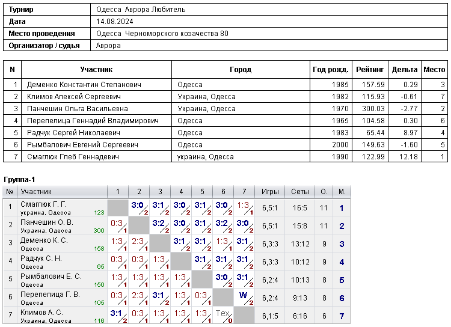Viewport: 451px width, 327px height.
Task: Select 'Радчук Сергей Николаевич' name
Action: tap(73, 133)
